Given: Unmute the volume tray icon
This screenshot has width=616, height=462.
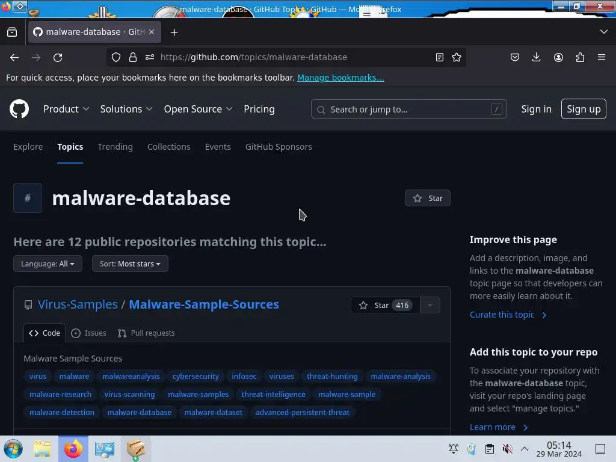Looking at the screenshot, I should click(507, 449).
